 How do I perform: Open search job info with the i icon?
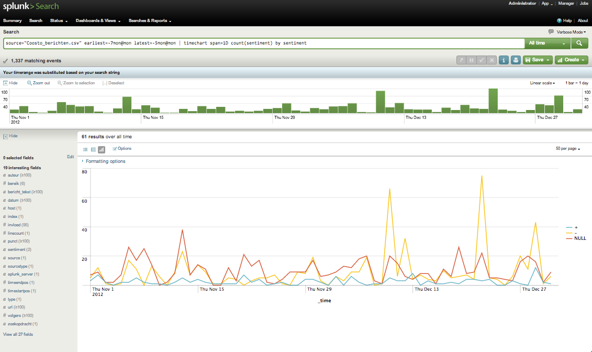point(504,60)
